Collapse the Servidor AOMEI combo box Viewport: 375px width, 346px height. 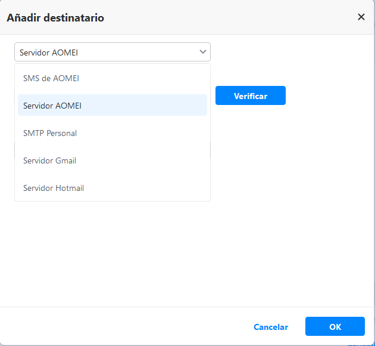[112, 52]
